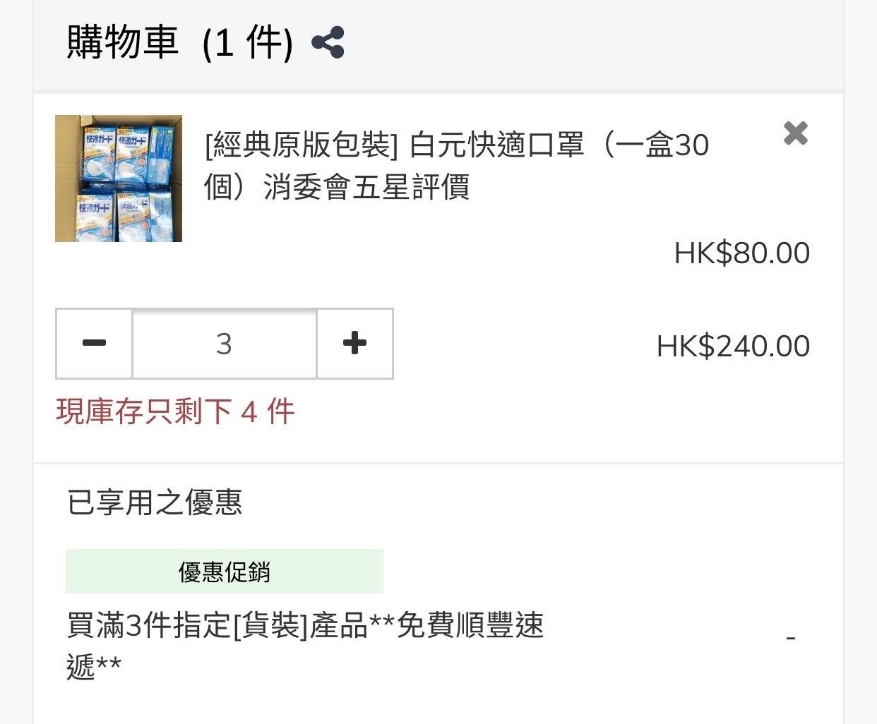Viewport: 877px width, 724px height.
Task: Click the 已享用之優惠 section heading
Action: pyautogui.click(x=155, y=502)
